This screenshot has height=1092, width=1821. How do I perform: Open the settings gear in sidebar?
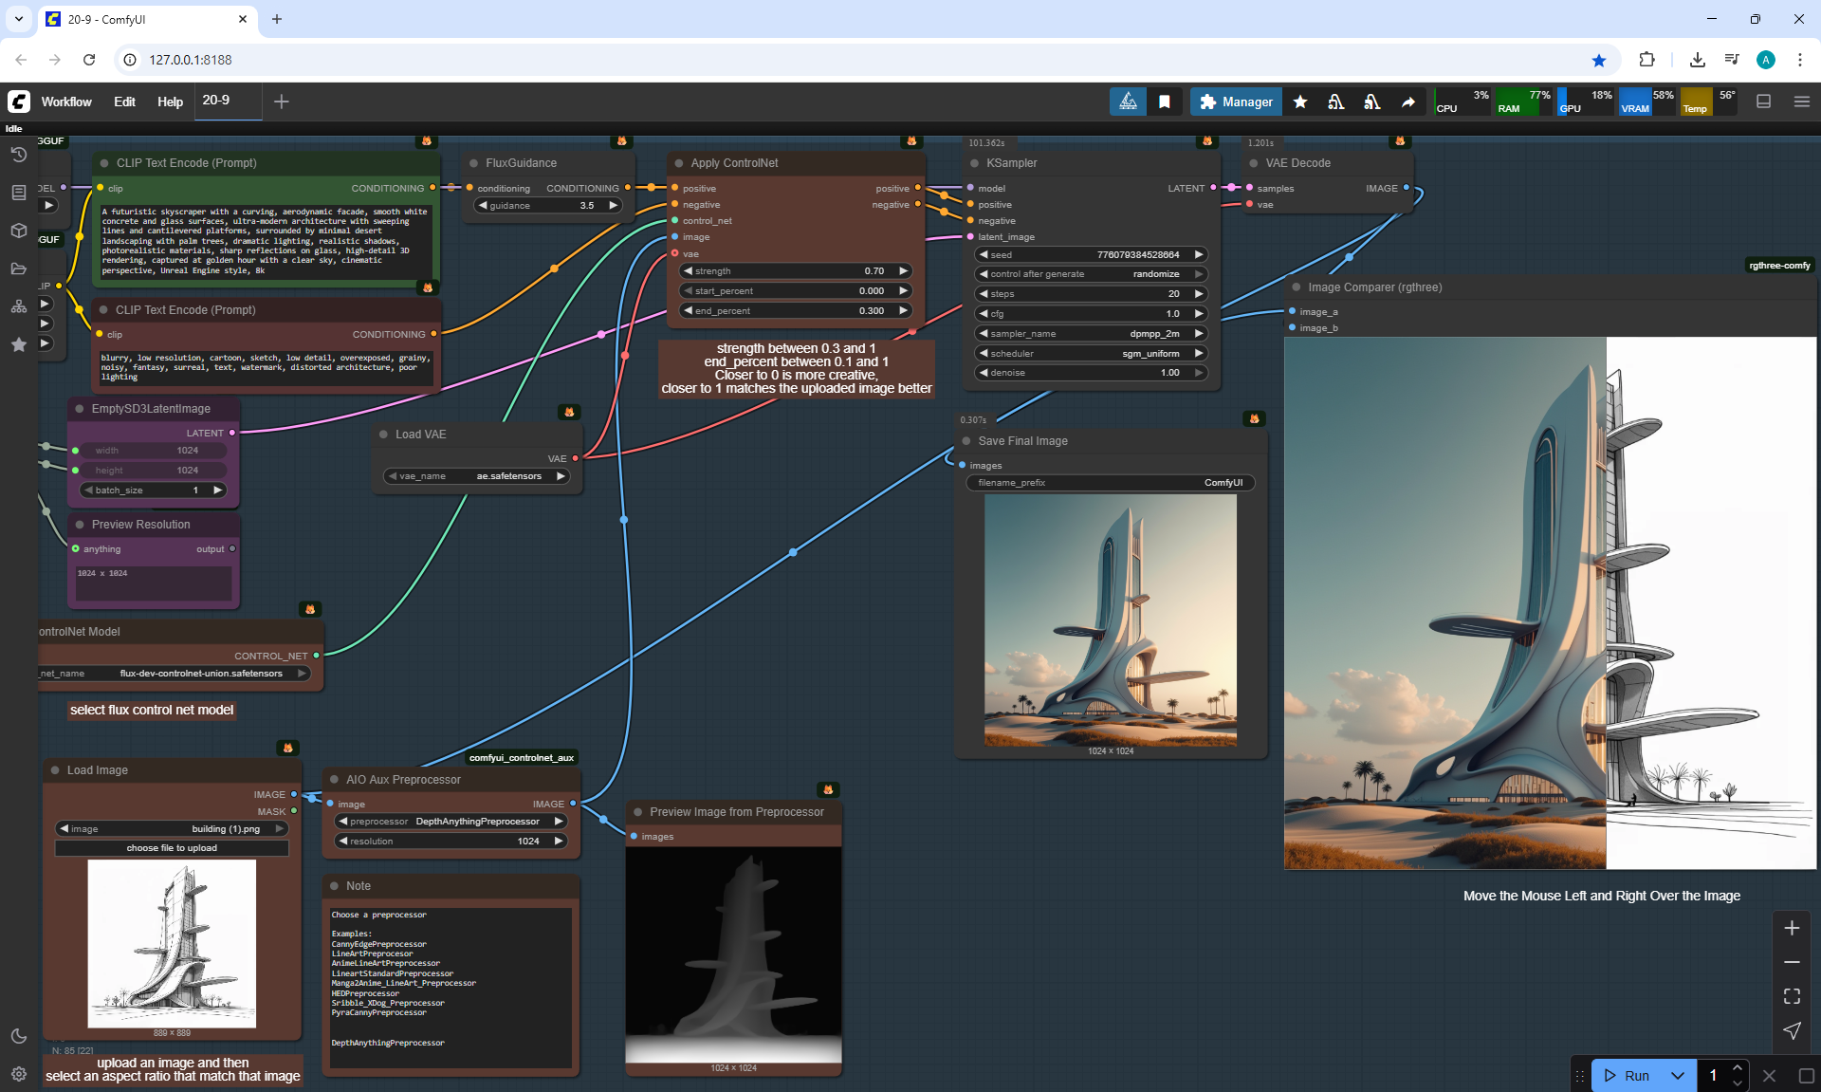point(18,1074)
